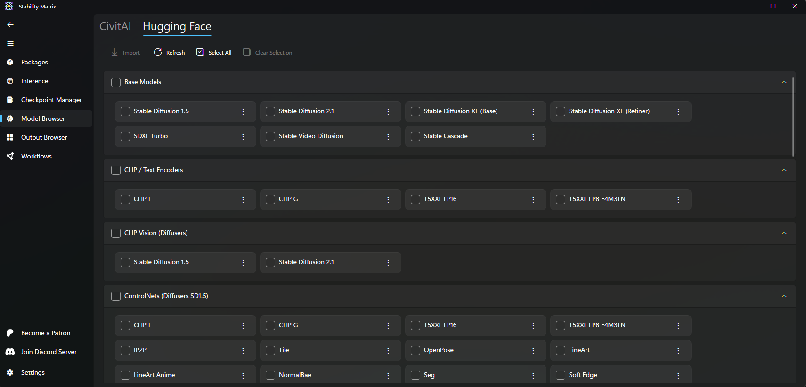This screenshot has height=387, width=806.
Task: Open the Packages page
Action: pos(46,62)
